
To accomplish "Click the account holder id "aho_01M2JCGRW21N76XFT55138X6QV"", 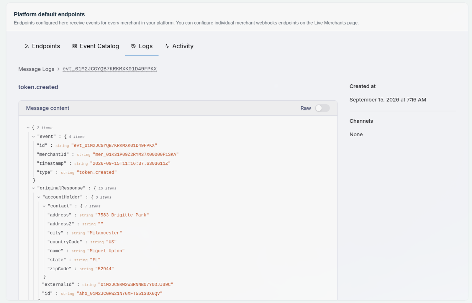I will 119,294.
